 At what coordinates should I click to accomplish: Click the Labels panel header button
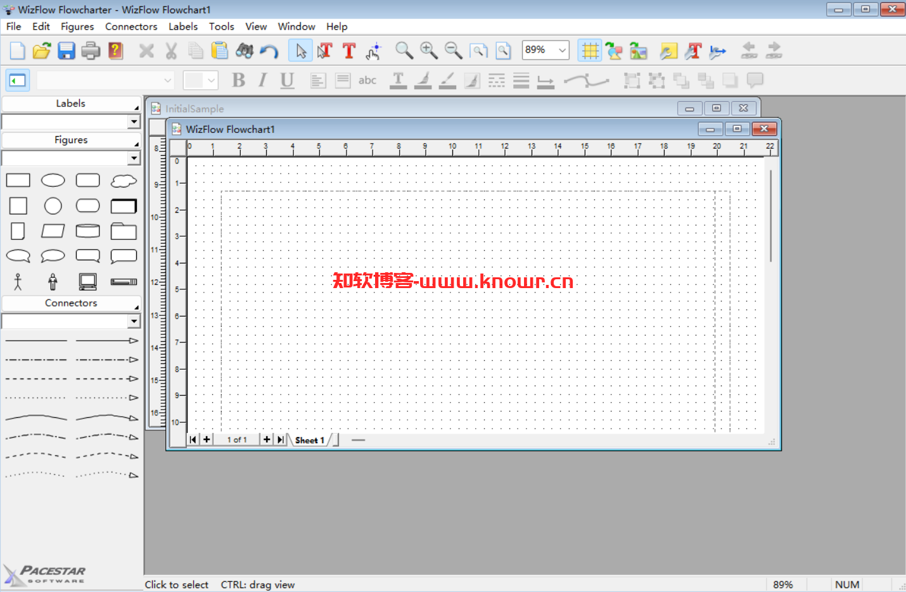(71, 104)
